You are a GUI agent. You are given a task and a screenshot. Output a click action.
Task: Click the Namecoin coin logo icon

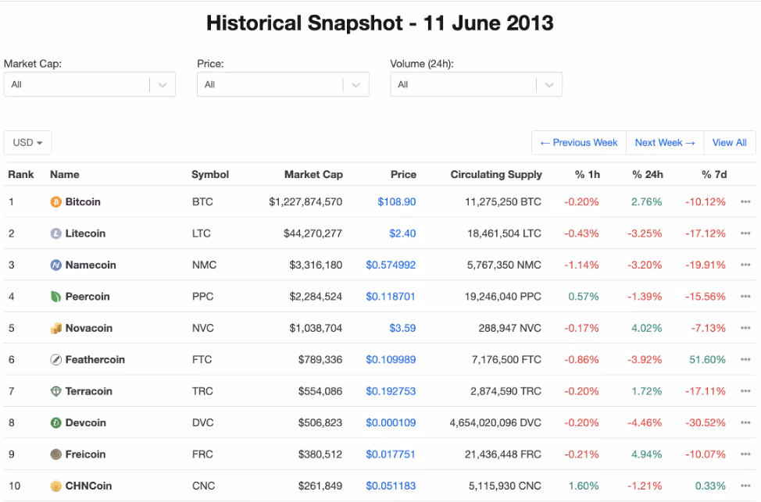tap(55, 265)
